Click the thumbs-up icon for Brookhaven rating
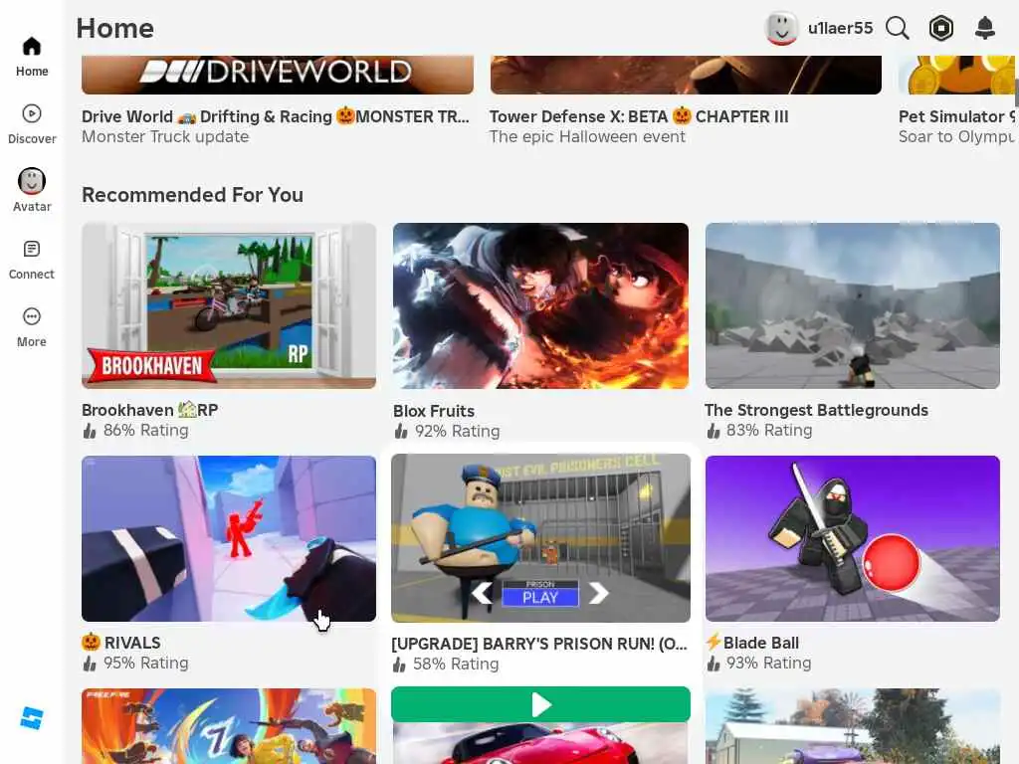The height and width of the screenshot is (764, 1019). [x=90, y=431]
